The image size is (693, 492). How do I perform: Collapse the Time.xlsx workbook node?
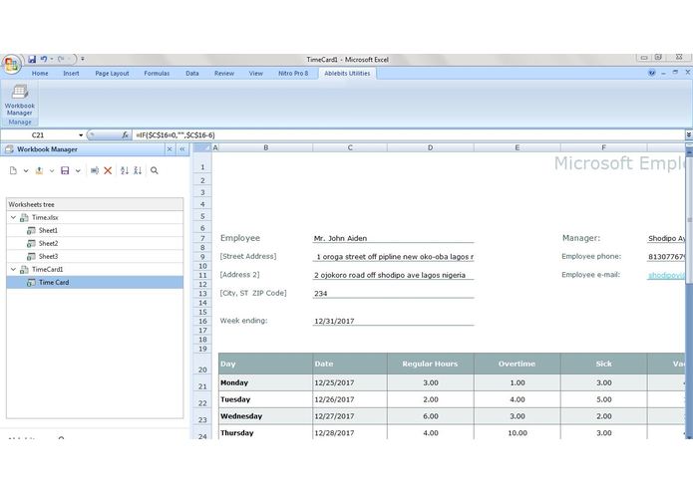(x=13, y=217)
